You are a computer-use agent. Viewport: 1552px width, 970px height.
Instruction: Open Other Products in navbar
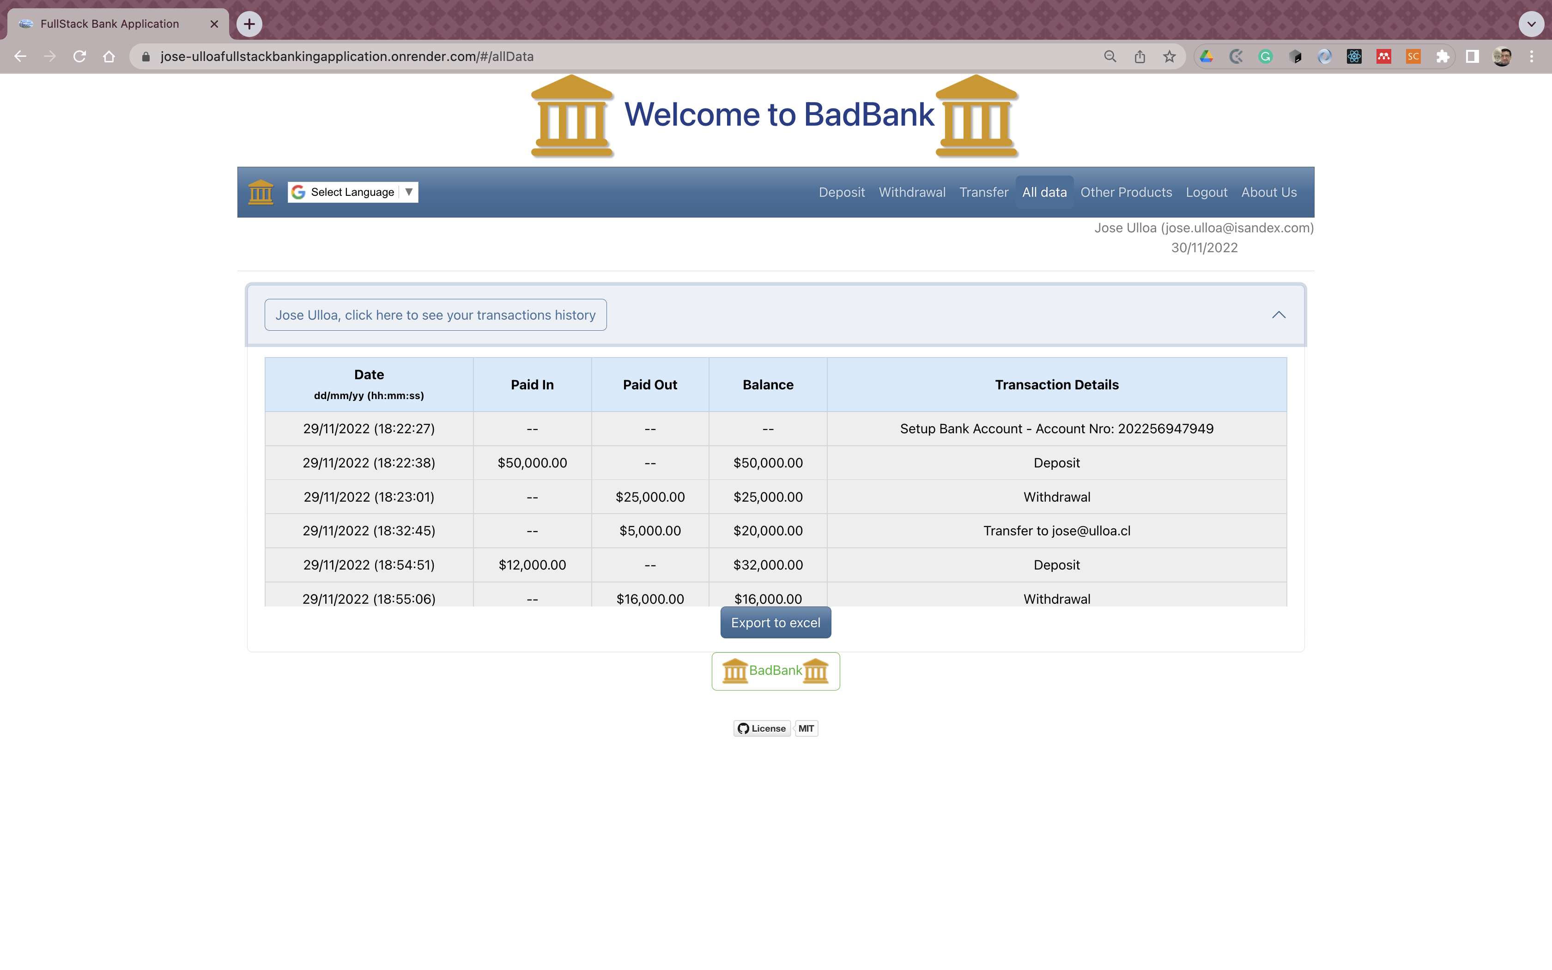pyautogui.click(x=1126, y=192)
